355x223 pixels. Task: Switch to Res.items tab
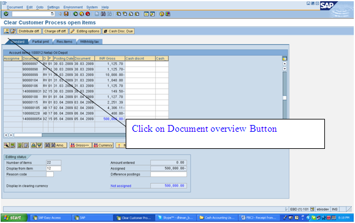tap(64, 42)
